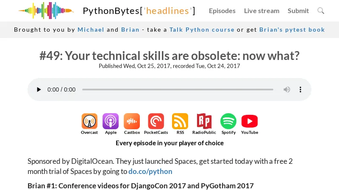339x190 pixels.
Task: Seek on the audio progress bar
Action: (x=178, y=90)
